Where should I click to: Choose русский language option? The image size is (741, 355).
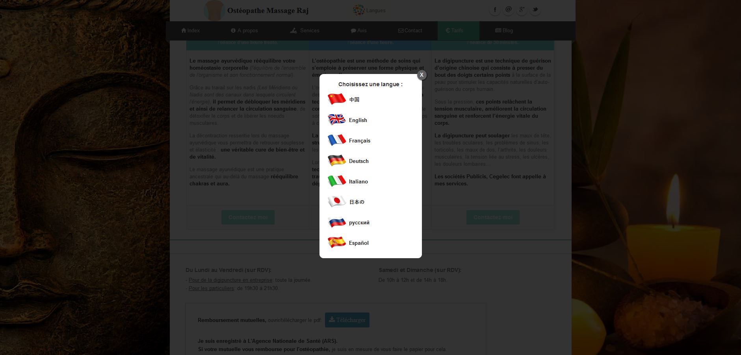[359, 222]
